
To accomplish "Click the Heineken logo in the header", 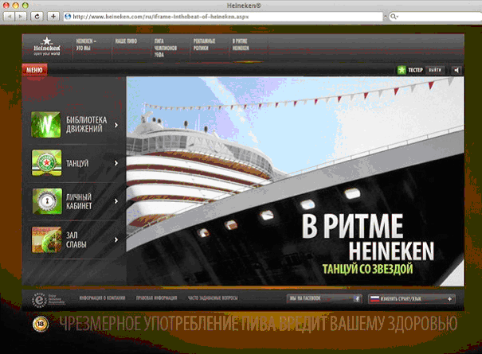I will (47, 47).
